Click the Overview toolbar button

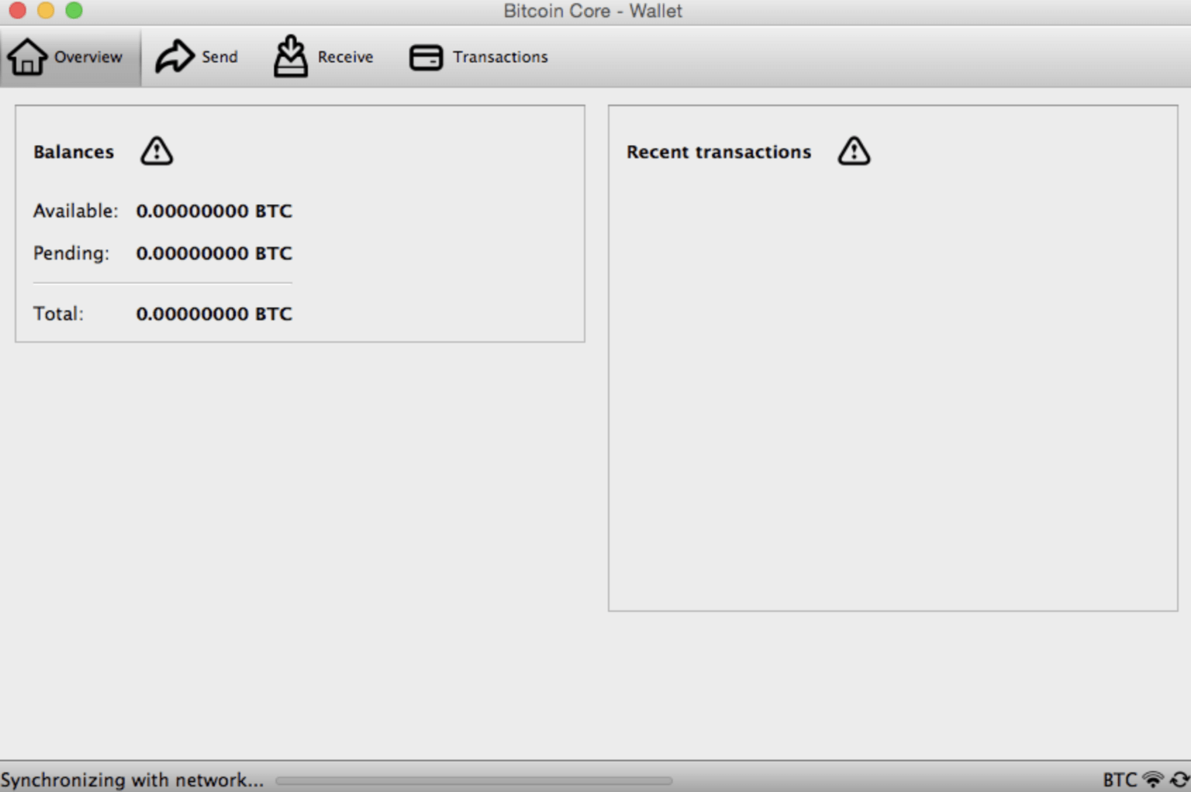pyautogui.click(x=70, y=56)
